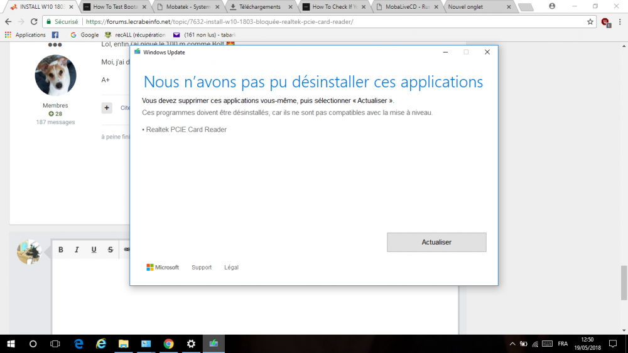This screenshot has width=628, height=353.
Task: Click the '187 messages' text under avatar
Action: point(55,122)
